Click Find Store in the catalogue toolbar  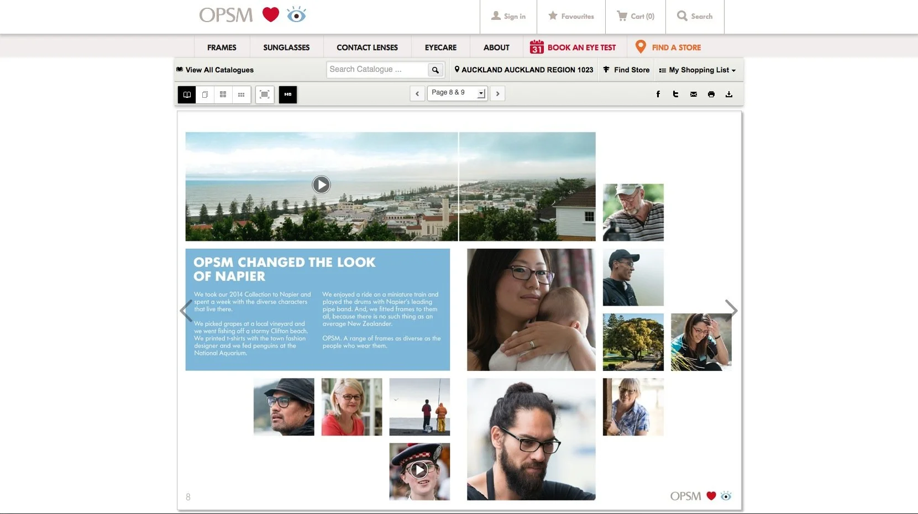(626, 70)
